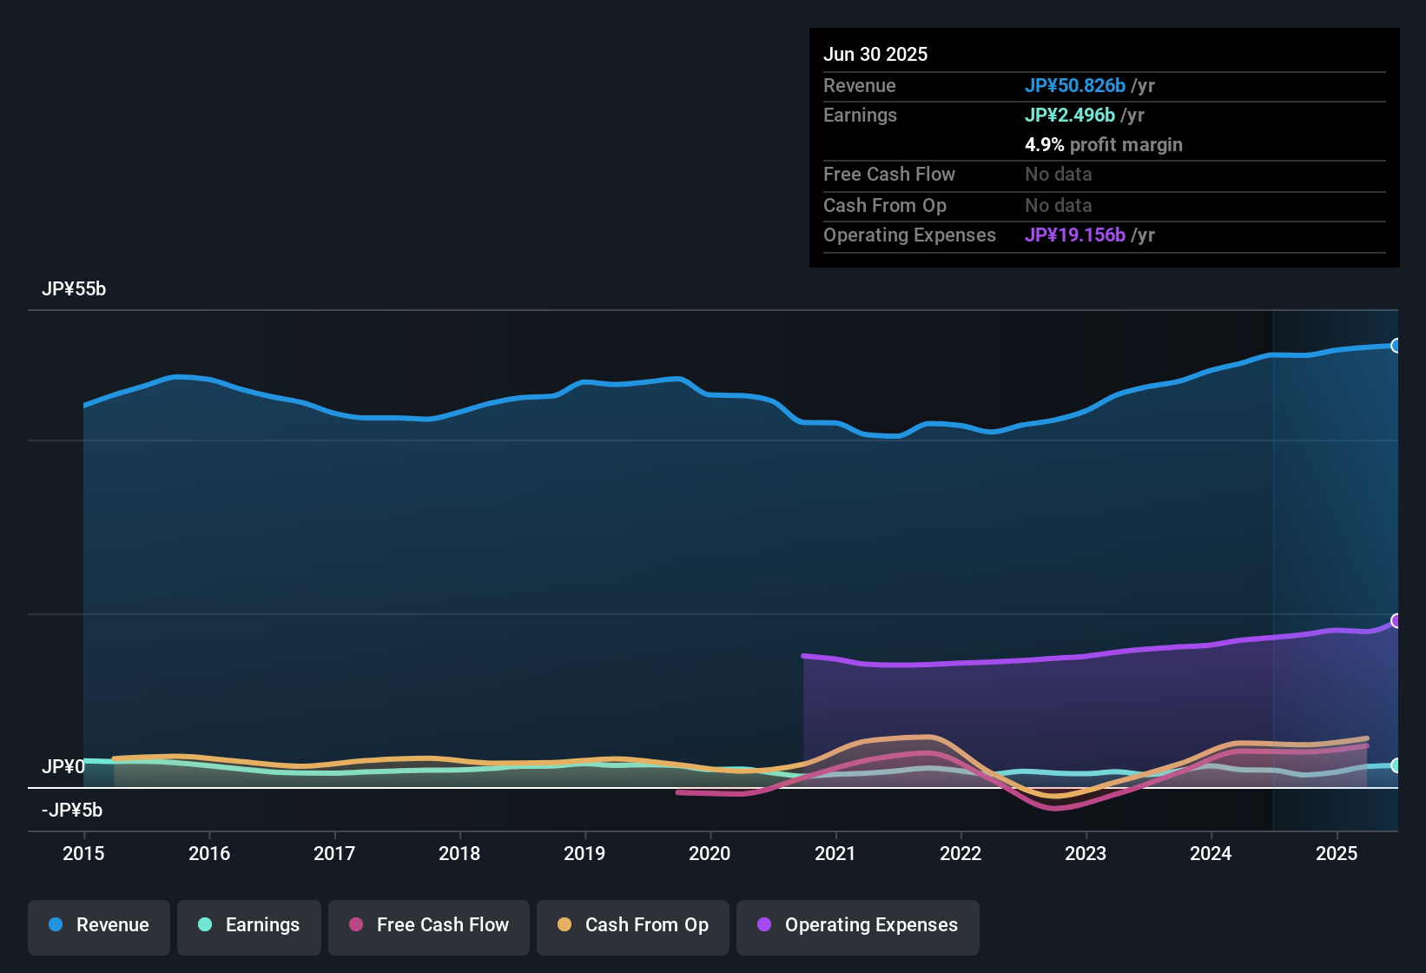Click the 2024 x-axis label

1211,854
